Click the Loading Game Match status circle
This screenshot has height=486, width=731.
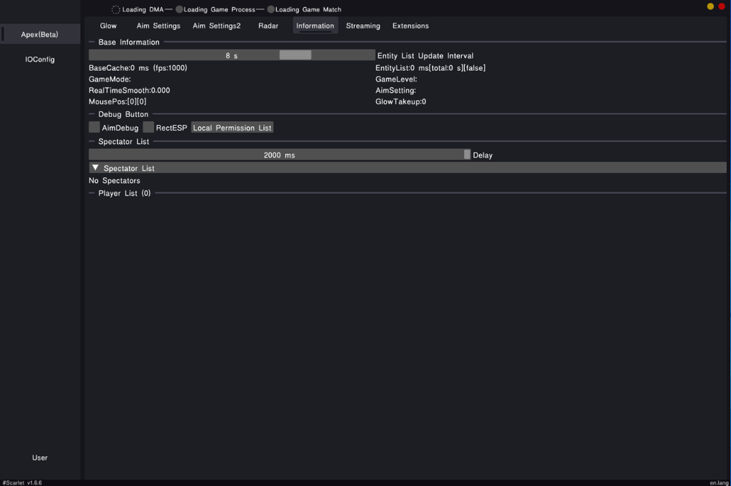[271, 10]
